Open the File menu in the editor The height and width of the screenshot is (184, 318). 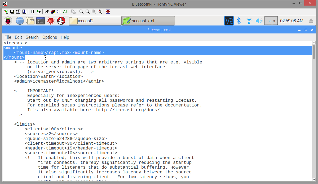click(x=8, y=37)
